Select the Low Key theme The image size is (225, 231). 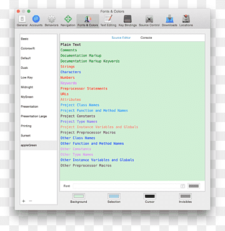tap(38, 78)
